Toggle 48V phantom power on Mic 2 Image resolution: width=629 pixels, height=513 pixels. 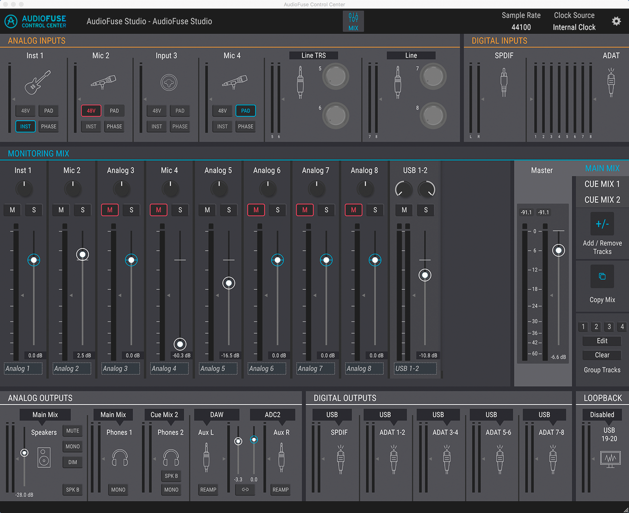click(x=91, y=110)
